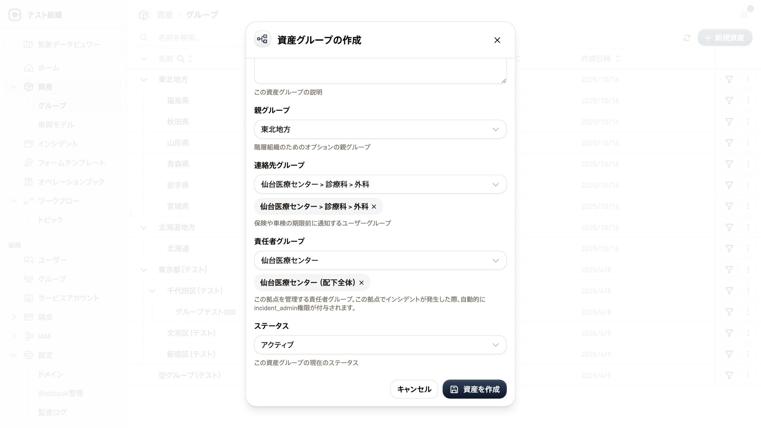Open ユーザー in the sidebar
This screenshot has width=761, height=428.
52,260
